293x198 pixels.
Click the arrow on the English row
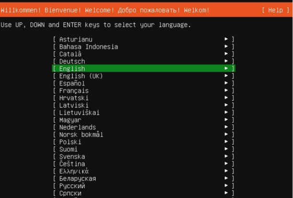pos(226,68)
